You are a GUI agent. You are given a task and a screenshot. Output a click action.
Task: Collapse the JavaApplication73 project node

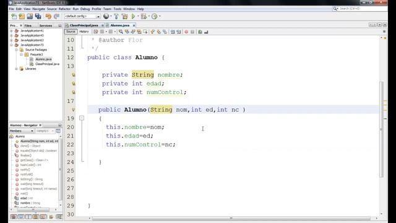pos(11,45)
